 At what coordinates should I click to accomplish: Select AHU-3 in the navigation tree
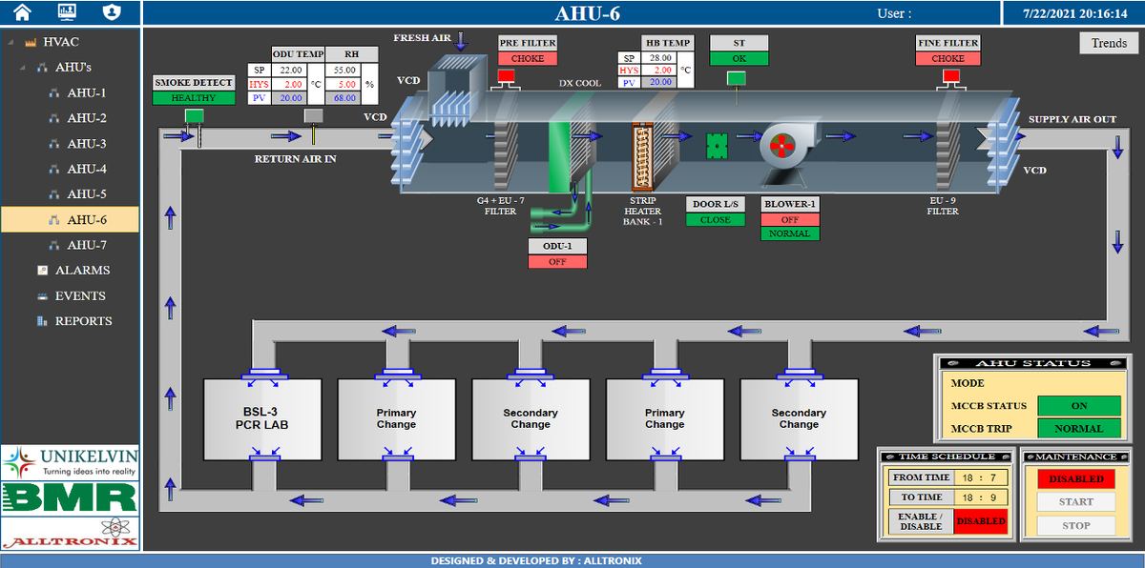coord(86,144)
